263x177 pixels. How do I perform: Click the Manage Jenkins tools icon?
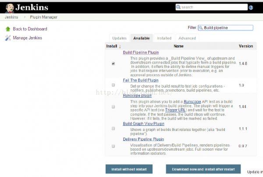pyautogui.click(x=8, y=38)
